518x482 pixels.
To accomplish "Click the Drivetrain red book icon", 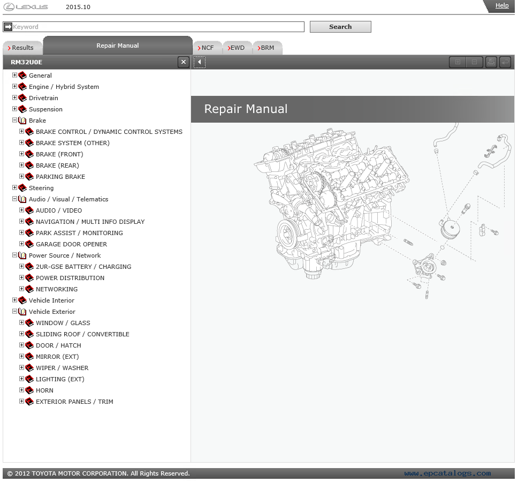I will (22, 98).
